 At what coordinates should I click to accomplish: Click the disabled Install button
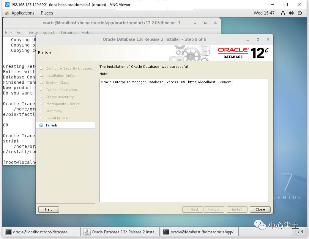[237, 209]
